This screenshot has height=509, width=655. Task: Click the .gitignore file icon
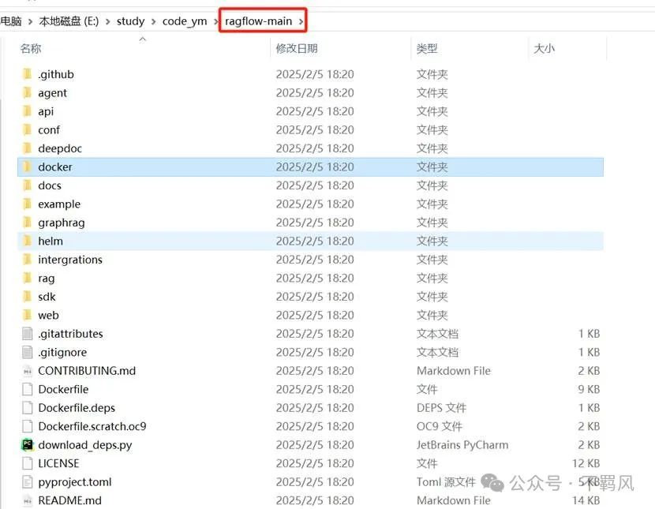pos(27,352)
